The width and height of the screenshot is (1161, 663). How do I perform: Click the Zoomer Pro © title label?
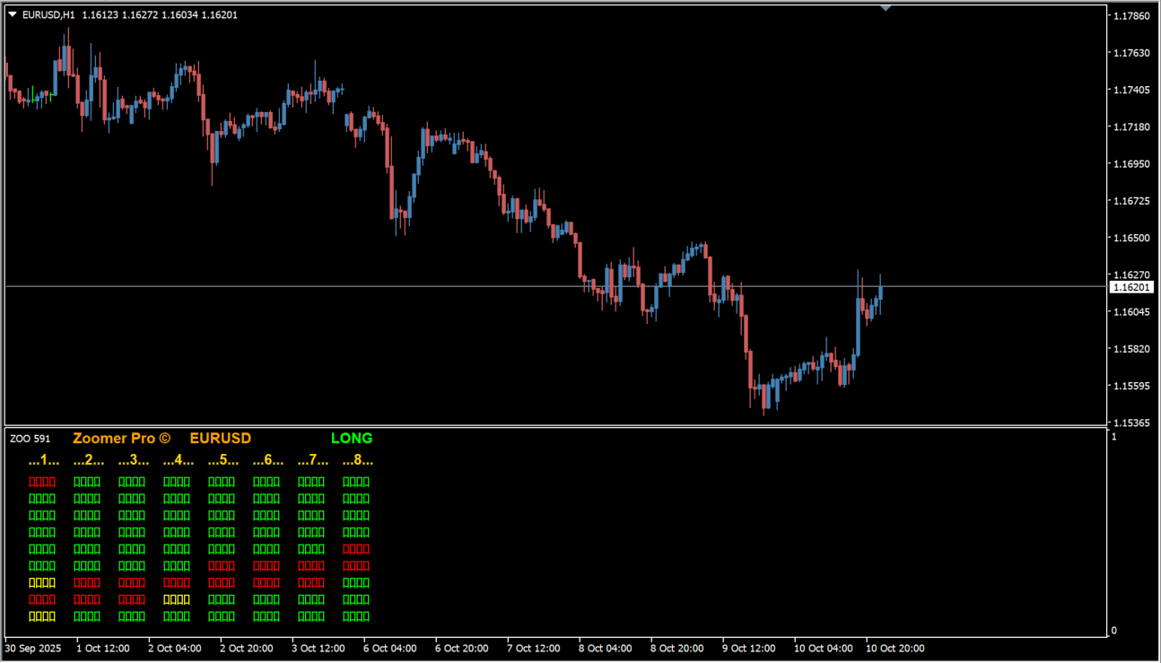coord(121,439)
